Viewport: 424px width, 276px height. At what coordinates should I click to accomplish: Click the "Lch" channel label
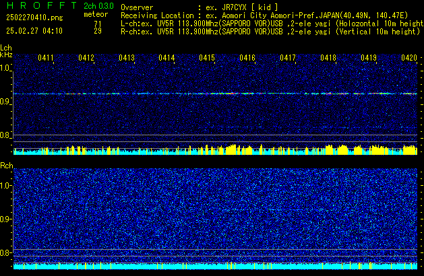point(6,48)
